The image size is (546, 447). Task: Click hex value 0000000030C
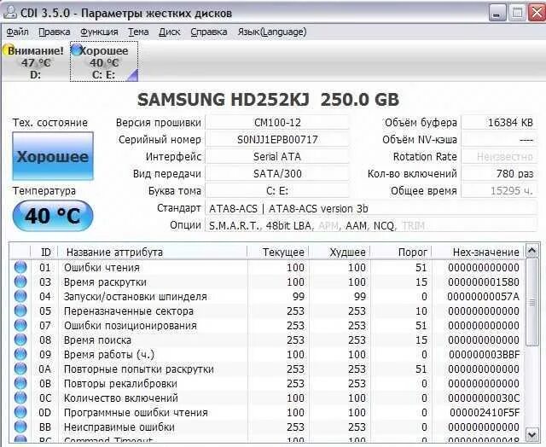(x=484, y=398)
